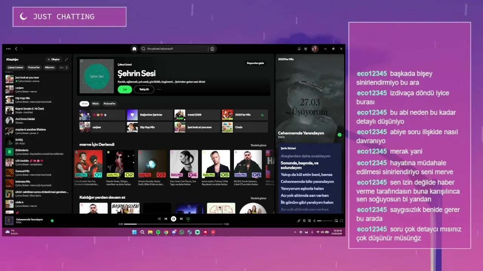
Task: Go back with the left arrow
Action: [x=16, y=49]
